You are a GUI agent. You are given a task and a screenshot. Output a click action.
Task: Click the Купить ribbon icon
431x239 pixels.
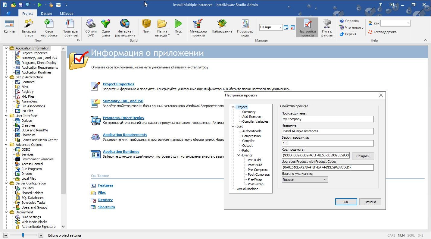coord(9,27)
